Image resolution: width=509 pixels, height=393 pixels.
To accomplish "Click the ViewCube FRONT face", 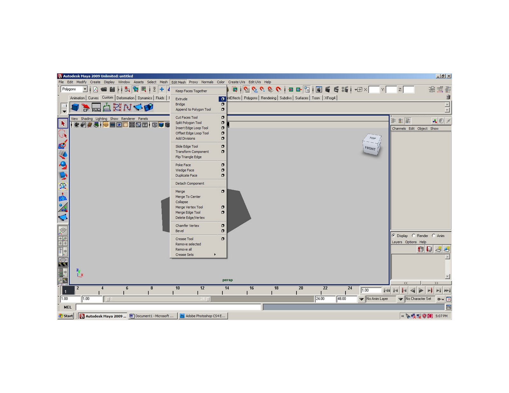I will 370,148.
